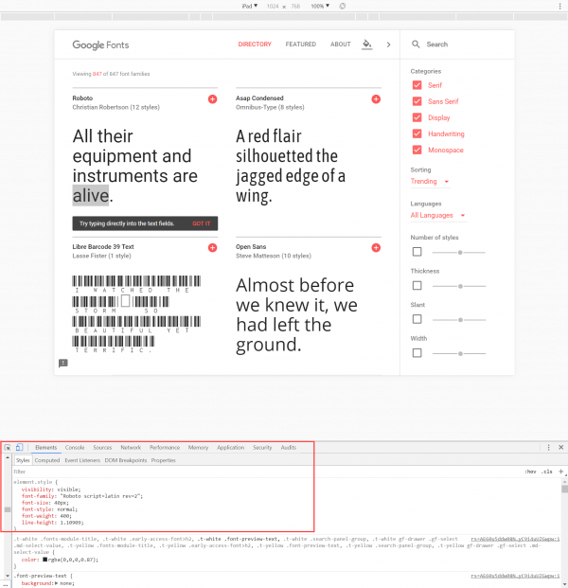
Task: Click the rgba color swatch in styles
Action: pyautogui.click(x=45, y=560)
